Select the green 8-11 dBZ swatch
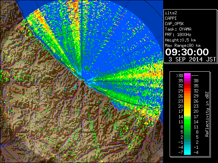The width and height of the screenshot is (218, 163). click(x=187, y=127)
